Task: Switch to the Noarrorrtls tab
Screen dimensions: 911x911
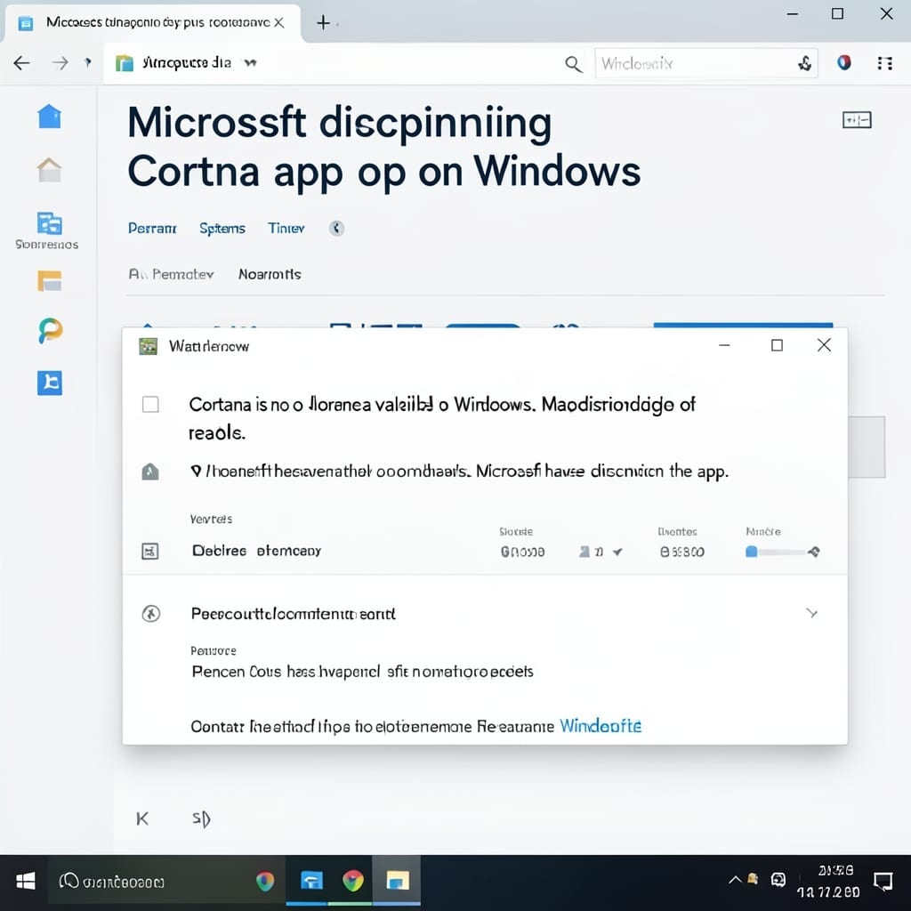Action: 270,274
